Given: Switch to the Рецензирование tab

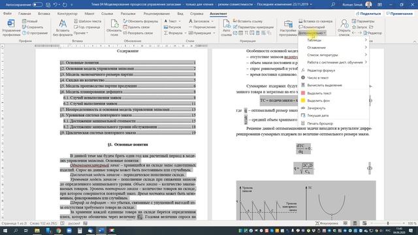Looking at the screenshot, I should click(157, 13).
